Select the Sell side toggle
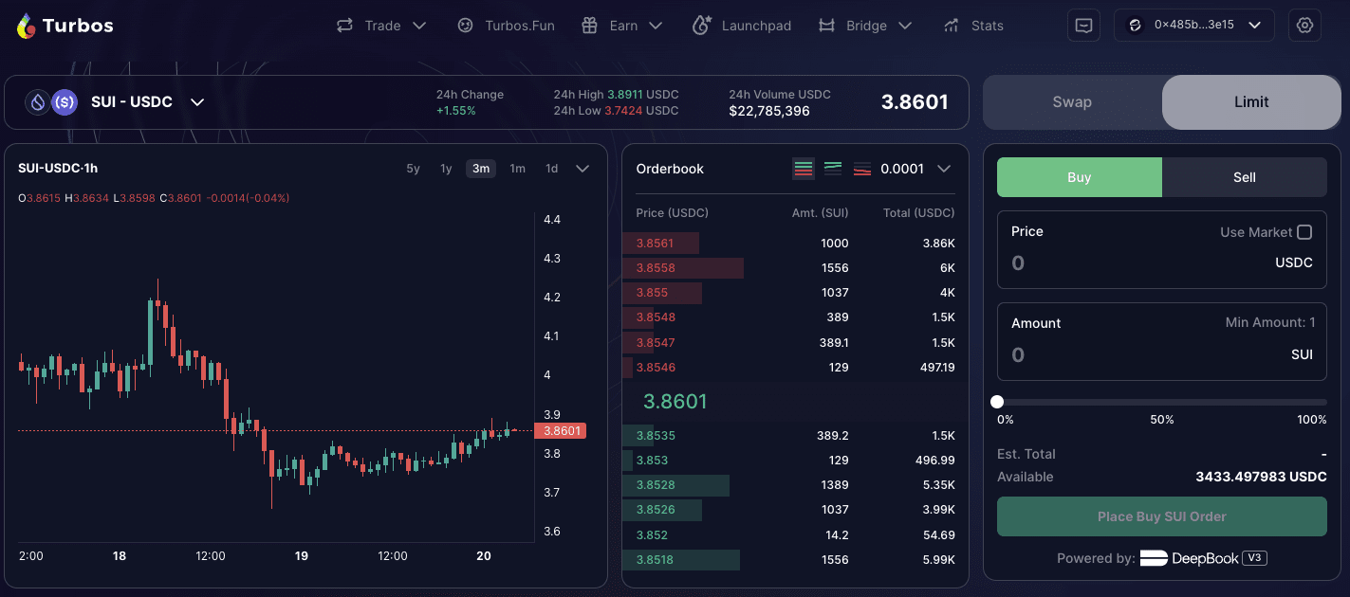 click(x=1245, y=177)
